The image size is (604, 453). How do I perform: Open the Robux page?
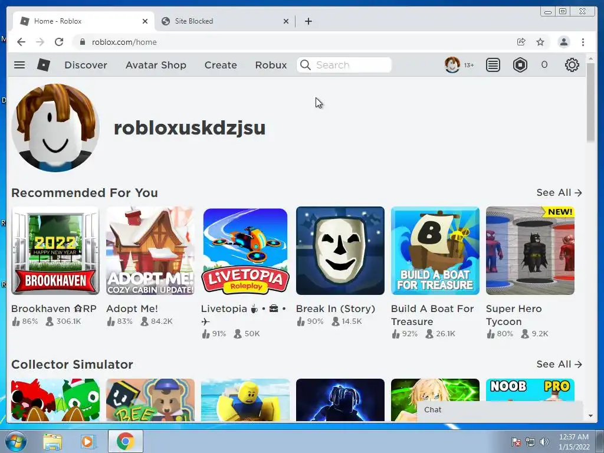click(271, 65)
